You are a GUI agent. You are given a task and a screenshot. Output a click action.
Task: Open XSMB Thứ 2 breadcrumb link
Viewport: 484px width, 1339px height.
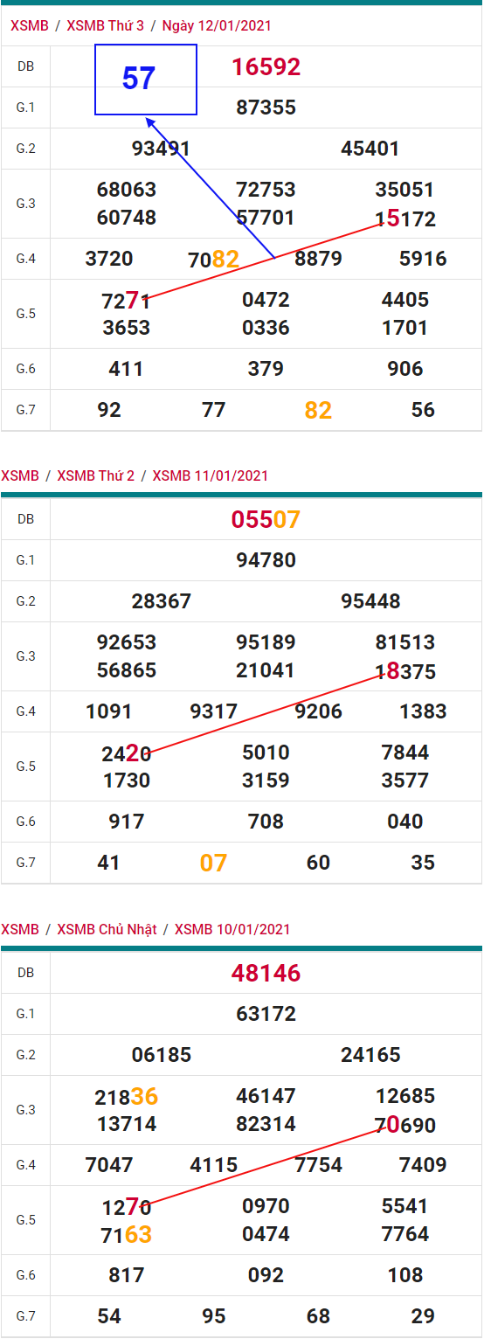coord(96,475)
